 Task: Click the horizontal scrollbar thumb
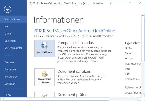[56, 99]
